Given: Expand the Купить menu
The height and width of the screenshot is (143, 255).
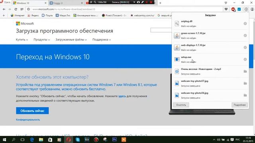Looking at the screenshot, I should (22, 40).
